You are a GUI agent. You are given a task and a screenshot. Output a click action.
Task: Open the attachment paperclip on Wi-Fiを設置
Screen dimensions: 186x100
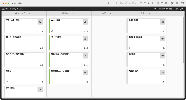point(52,31)
